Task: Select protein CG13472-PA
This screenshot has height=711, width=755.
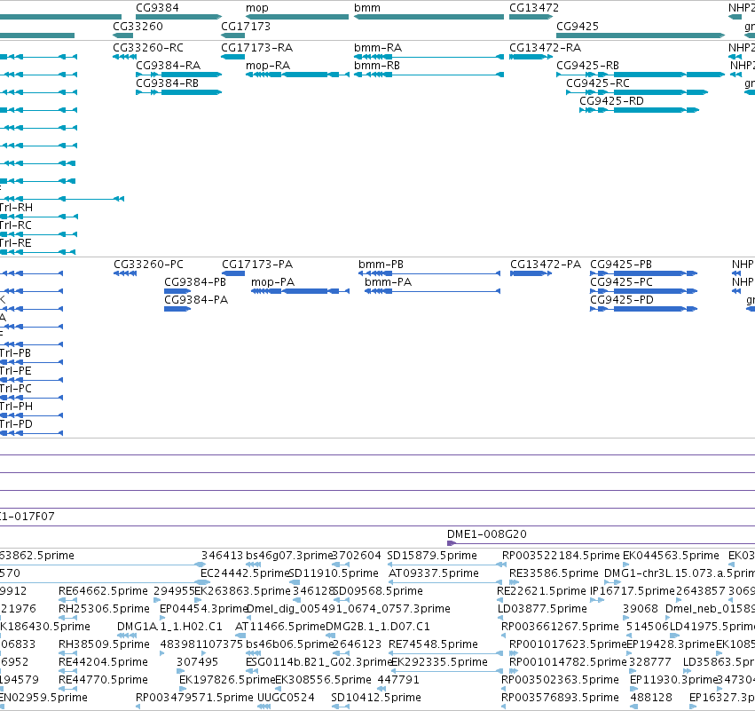Action: (x=531, y=273)
